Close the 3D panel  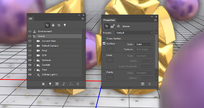click(83, 15)
